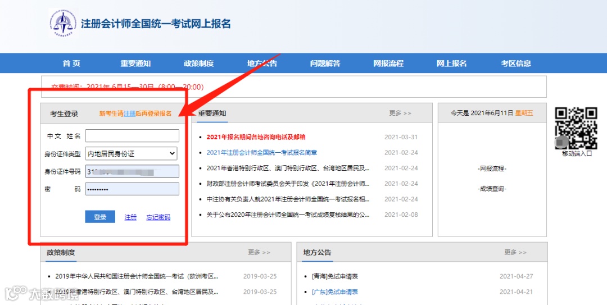Open 重要通知 navigation item

[135, 63]
